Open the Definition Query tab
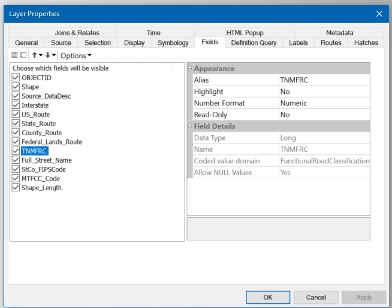Viewport: 392px width, 308px height. [254, 42]
